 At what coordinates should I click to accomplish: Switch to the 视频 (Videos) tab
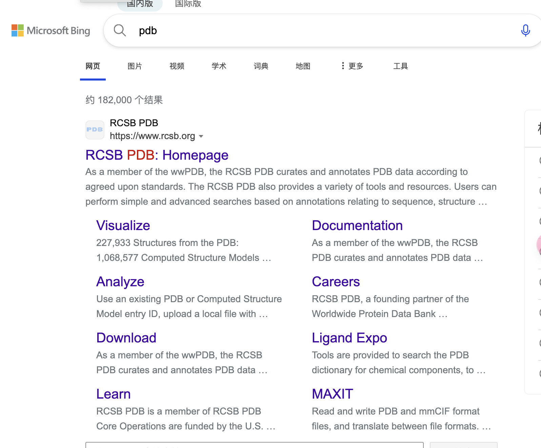(x=177, y=66)
